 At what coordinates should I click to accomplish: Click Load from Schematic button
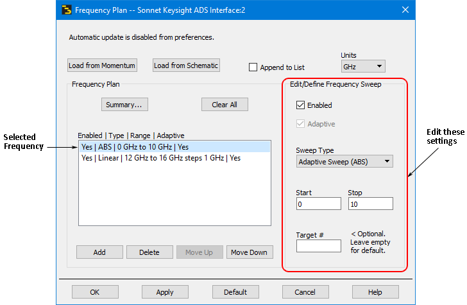pyautogui.click(x=186, y=65)
